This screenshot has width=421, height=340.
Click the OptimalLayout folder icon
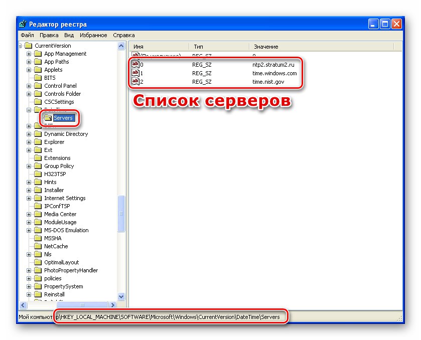click(x=38, y=262)
